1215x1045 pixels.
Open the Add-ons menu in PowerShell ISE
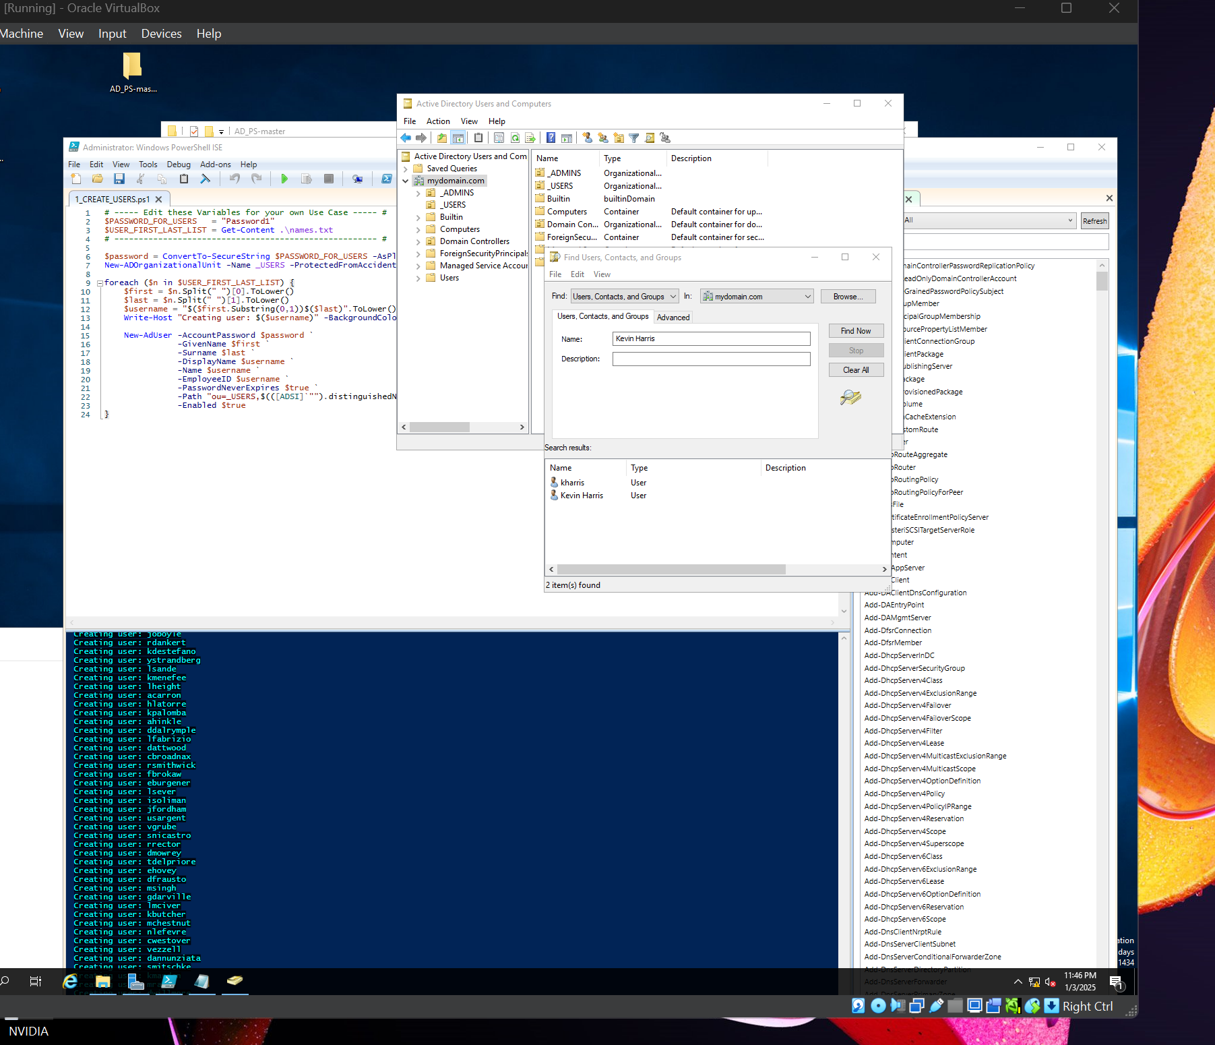coord(215,165)
